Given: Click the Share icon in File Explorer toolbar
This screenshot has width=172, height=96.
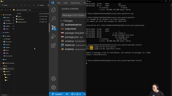Looking at the screenshot, I should click(x=29, y=5).
